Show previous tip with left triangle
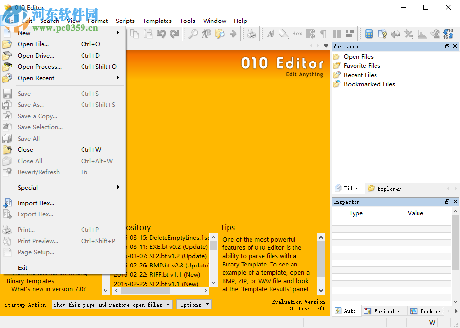This screenshot has width=460, height=328. pyautogui.click(x=242, y=227)
